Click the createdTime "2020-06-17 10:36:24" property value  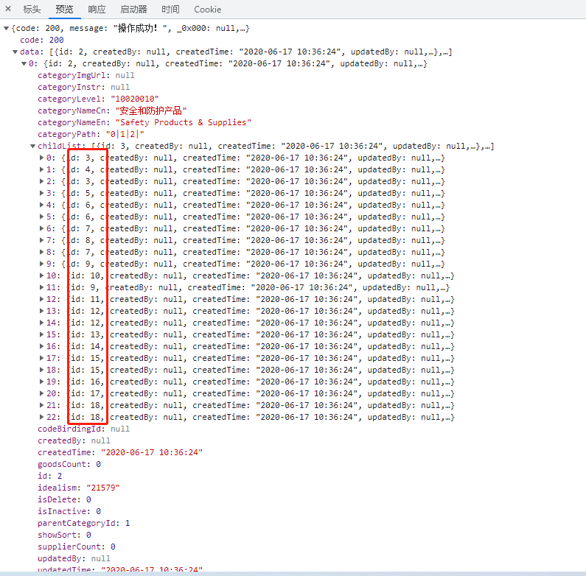pos(152,453)
